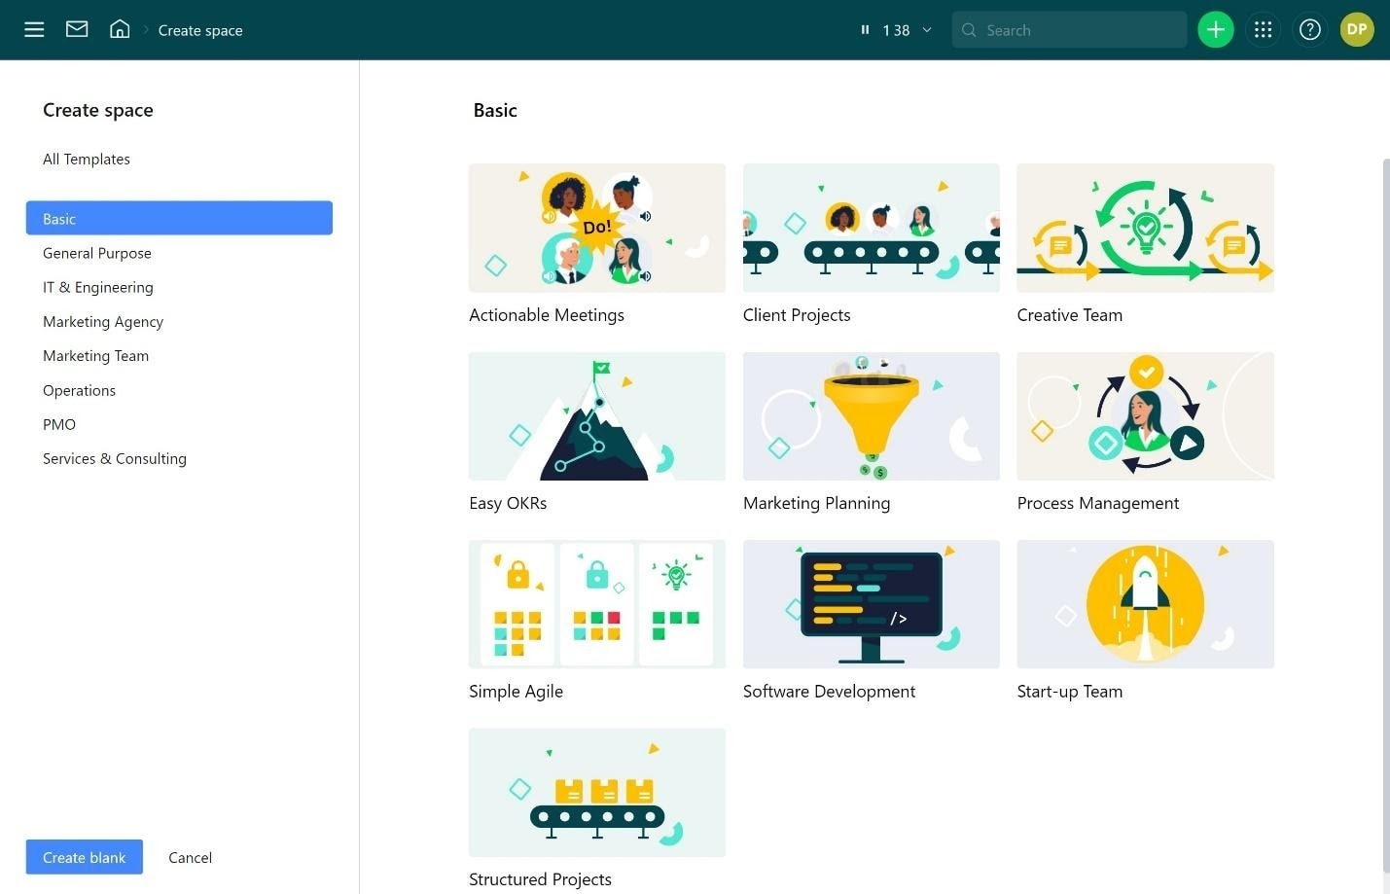Open the DP profile avatar menu
This screenshot has width=1390, height=894.
[1356, 29]
